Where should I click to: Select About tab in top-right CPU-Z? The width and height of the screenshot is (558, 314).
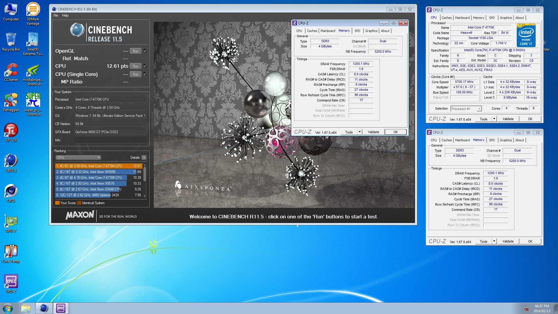click(x=520, y=18)
